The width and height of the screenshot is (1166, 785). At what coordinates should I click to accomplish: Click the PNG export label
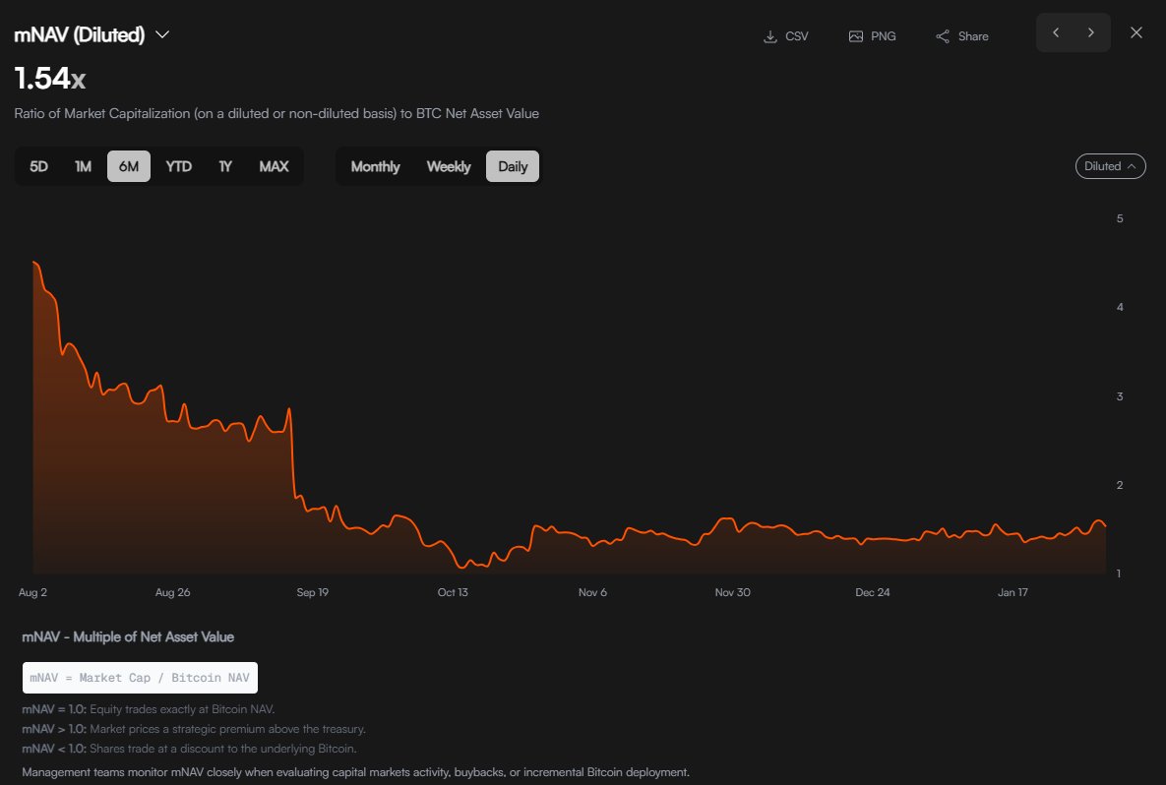point(884,36)
